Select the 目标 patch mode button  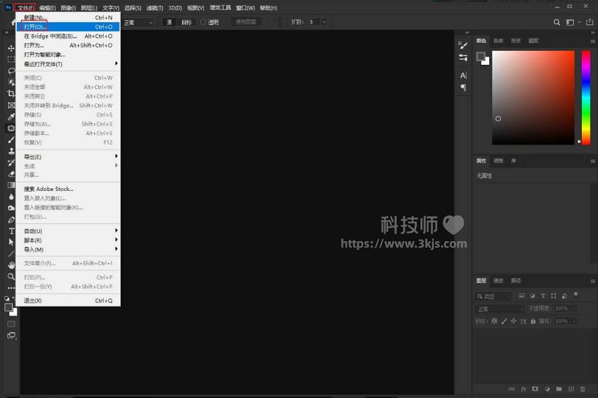(x=187, y=22)
